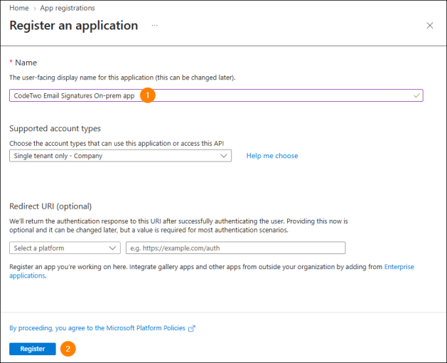The height and width of the screenshot is (363, 447).
Task: Click the Choose the account types description
Action: (x=117, y=143)
